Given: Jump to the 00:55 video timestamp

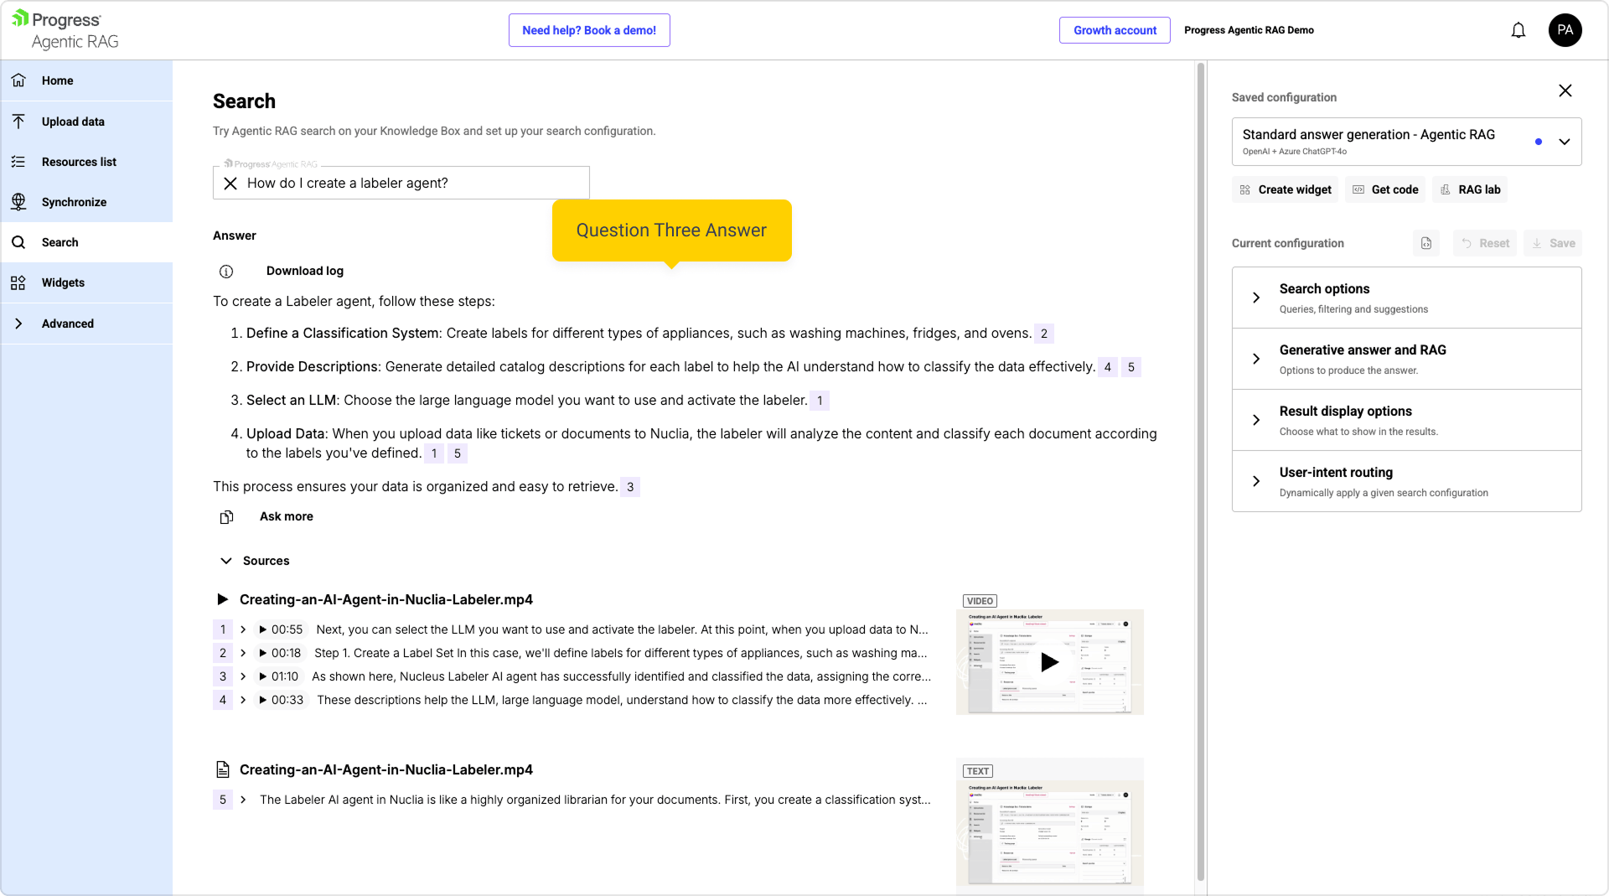Looking at the screenshot, I should point(281,629).
